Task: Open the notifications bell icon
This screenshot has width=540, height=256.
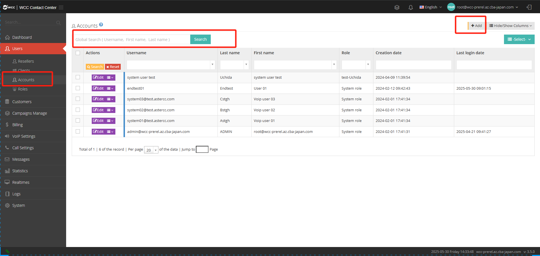Action: [411, 7]
